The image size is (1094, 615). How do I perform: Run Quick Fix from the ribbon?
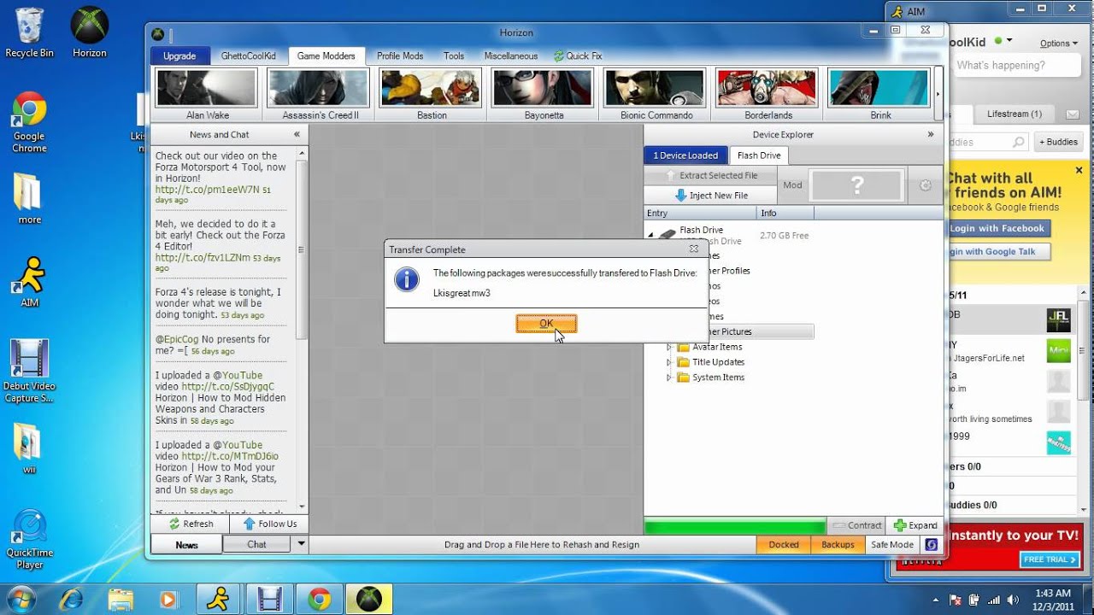point(578,56)
